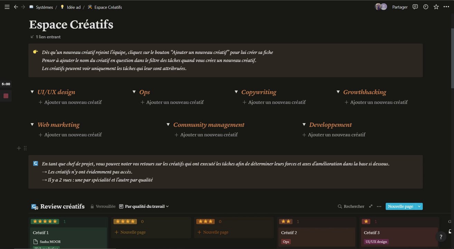Open the Créatif 2 board card
The image size is (454, 249).
pyautogui.click(x=316, y=233)
